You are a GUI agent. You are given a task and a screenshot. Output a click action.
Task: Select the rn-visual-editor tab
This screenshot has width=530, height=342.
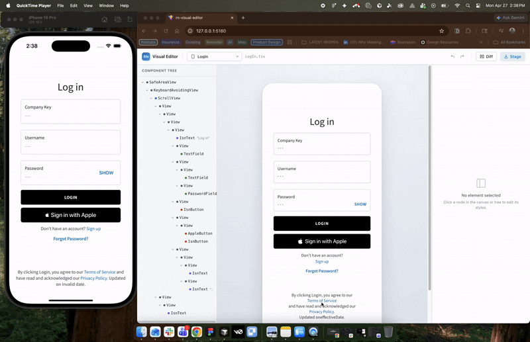(x=201, y=18)
